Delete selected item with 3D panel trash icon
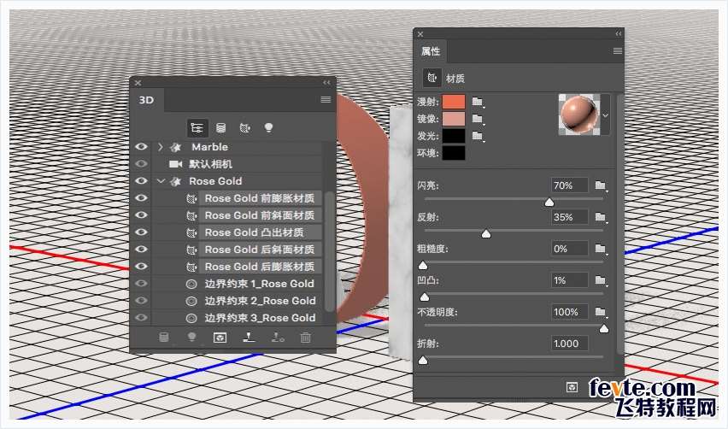The image size is (728, 429). (305, 338)
